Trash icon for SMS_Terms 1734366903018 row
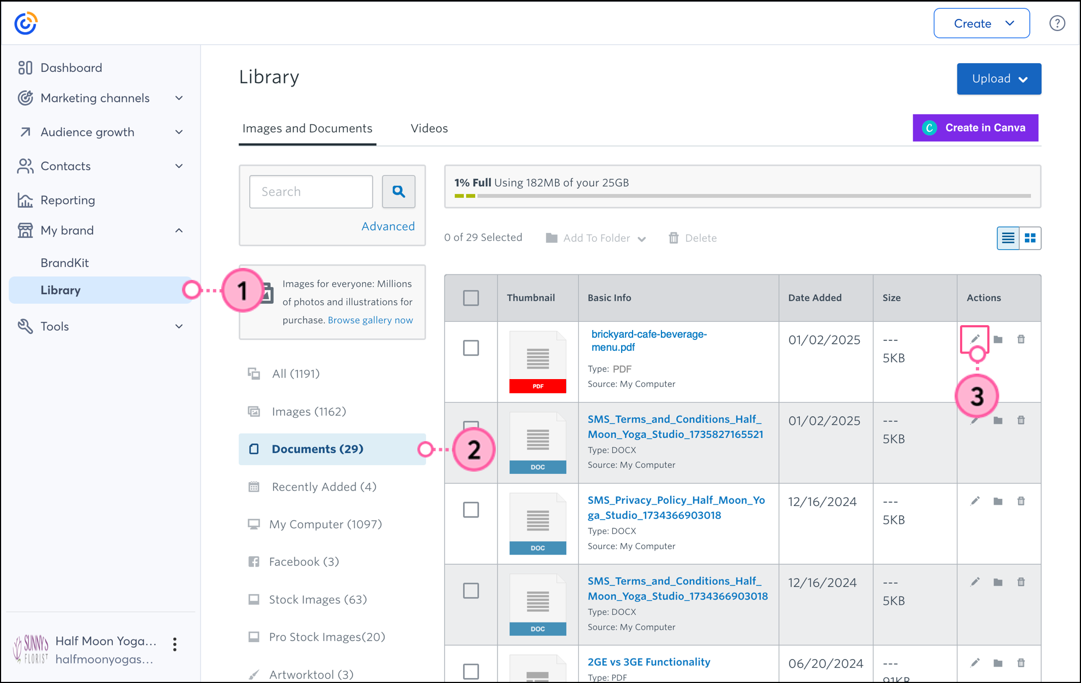1081x683 pixels. (x=1021, y=582)
